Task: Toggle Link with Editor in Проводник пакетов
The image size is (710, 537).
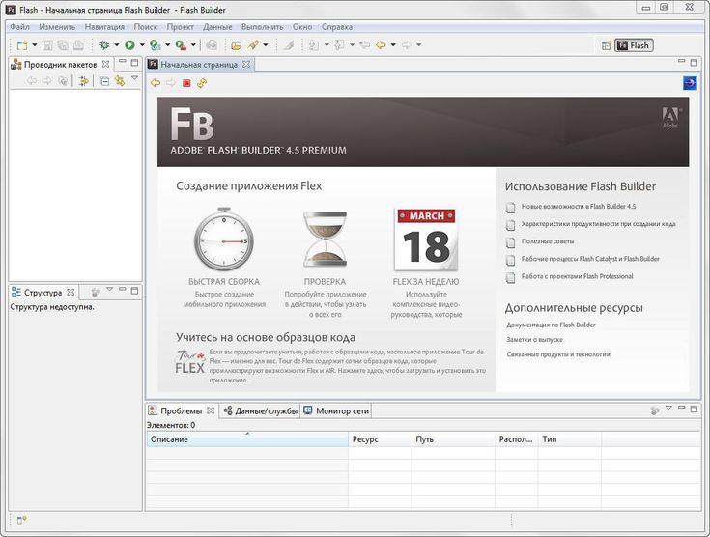Action: 120,81
